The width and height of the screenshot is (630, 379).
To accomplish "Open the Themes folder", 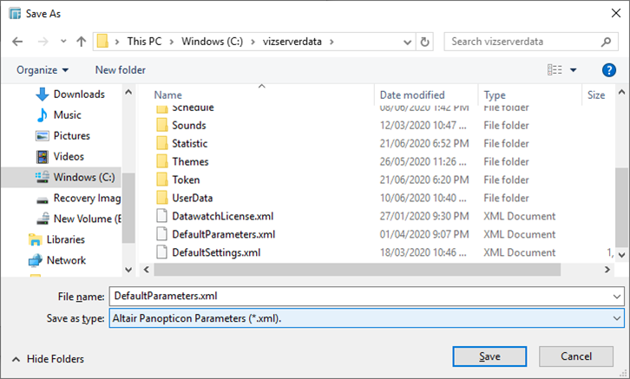I will click(190, 161).
